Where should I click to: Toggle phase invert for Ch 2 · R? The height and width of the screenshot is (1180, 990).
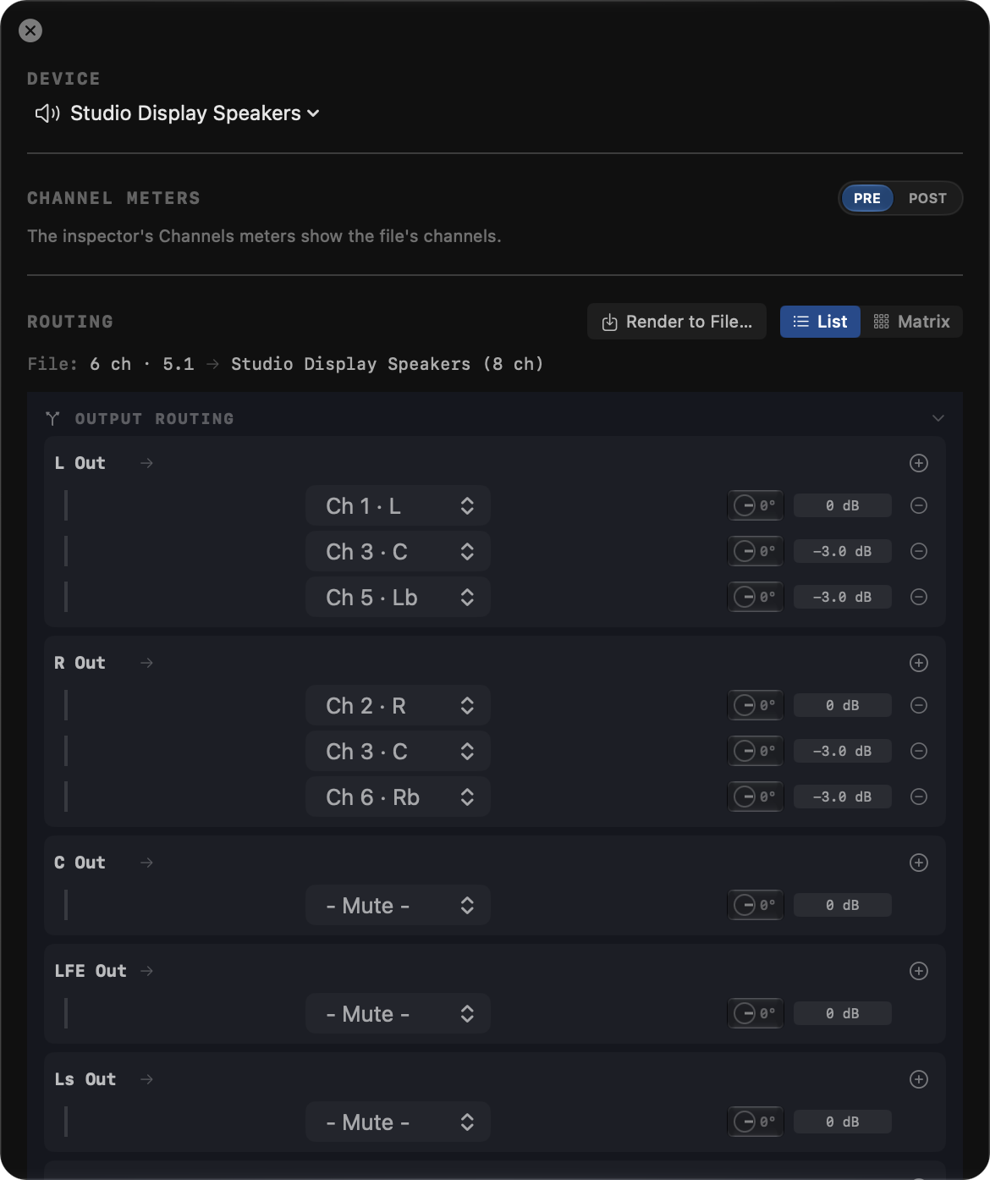pos(756,705)
